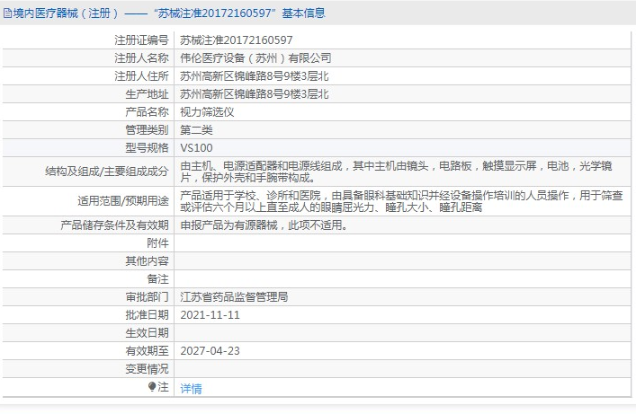Select product name 视力筛选仪
This screenshot has height=414, width=636.
(207, 111)
